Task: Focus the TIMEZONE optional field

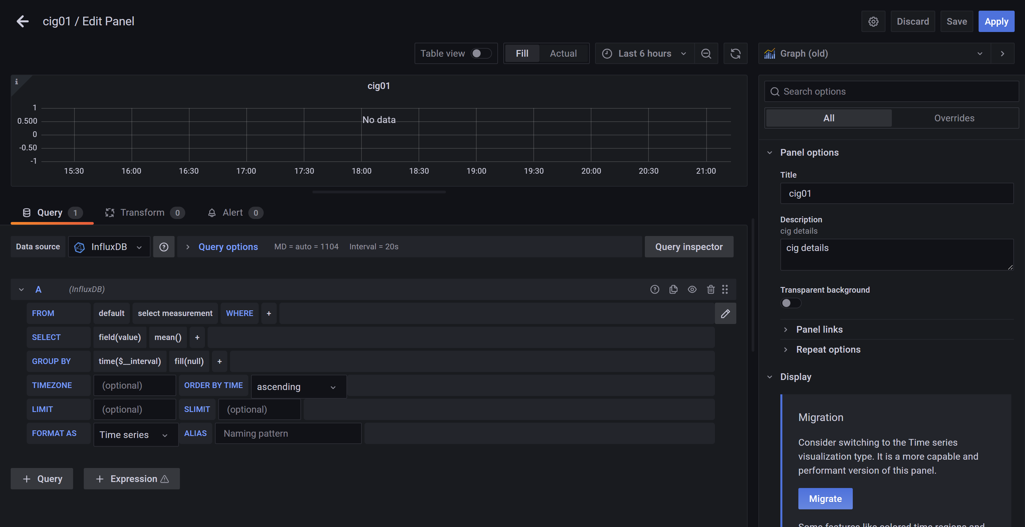Action: click(135, 386)
